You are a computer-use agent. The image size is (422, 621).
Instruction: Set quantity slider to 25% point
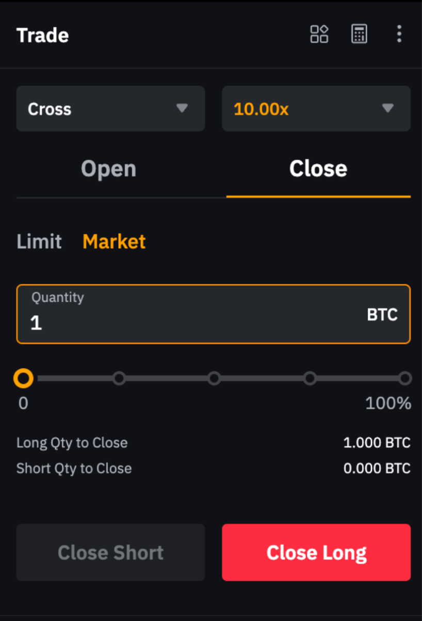[119, 379]
